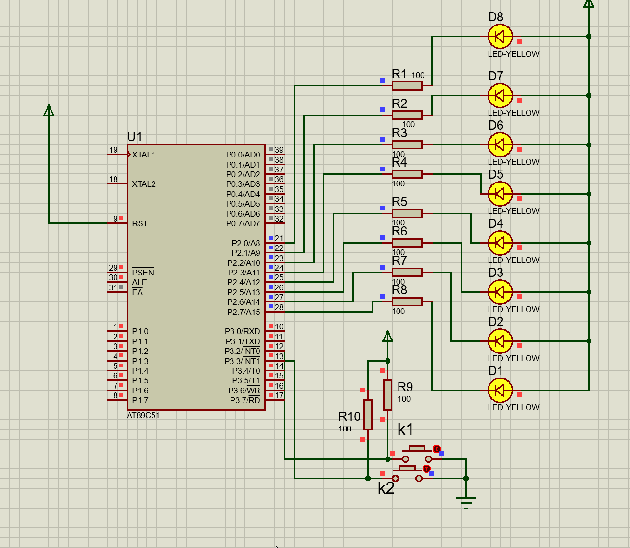The width and height of the screenshot is (630, 548).
Task: Select the R10 reference label
Action: pyautogui.click(x=349, y=417)
